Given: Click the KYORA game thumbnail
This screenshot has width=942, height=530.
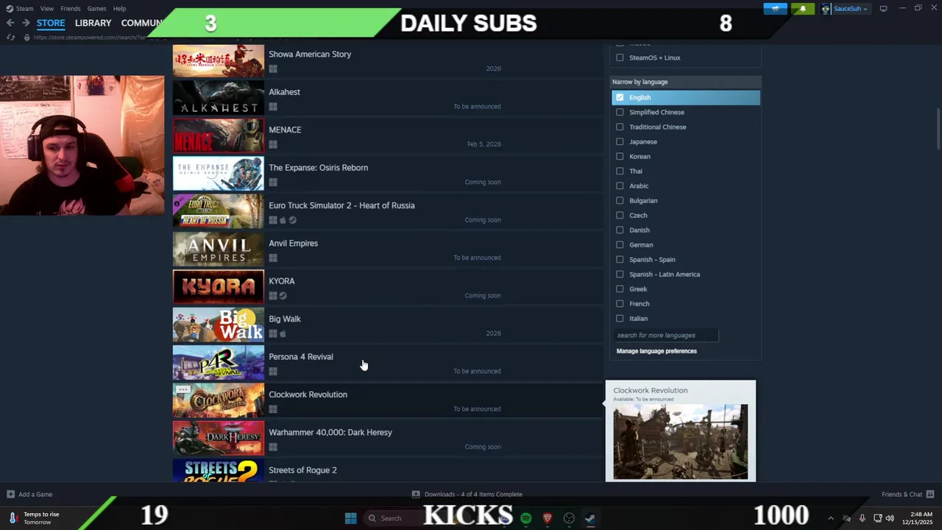Looking at the screenshot, I should 218,287.
